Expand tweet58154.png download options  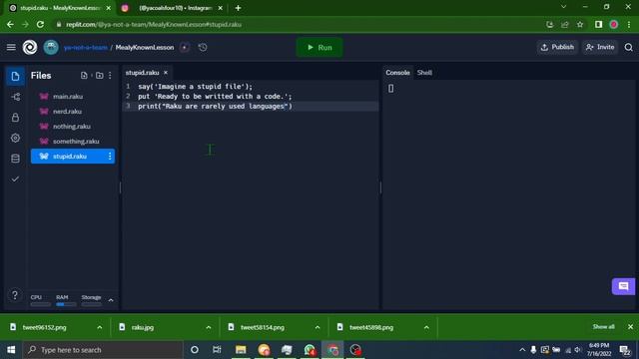point(318,327)
